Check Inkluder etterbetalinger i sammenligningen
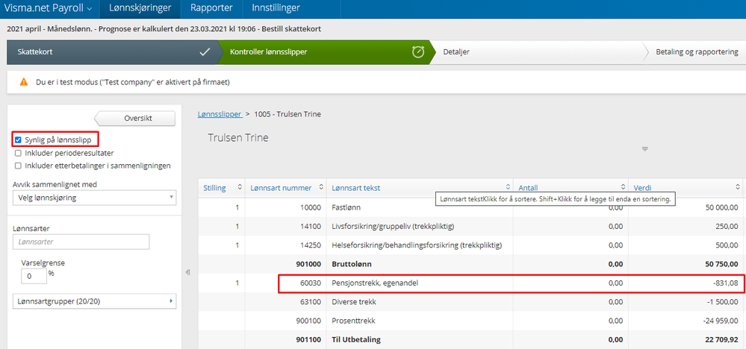 pyautogui.click(x=18, y=166)
